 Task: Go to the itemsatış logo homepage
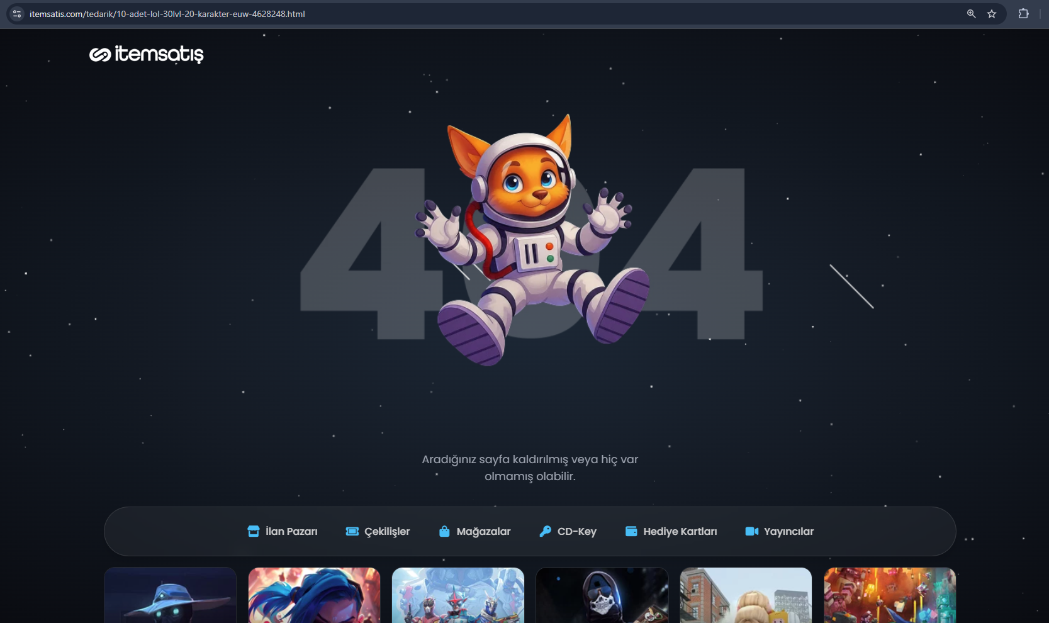[146, 55]
